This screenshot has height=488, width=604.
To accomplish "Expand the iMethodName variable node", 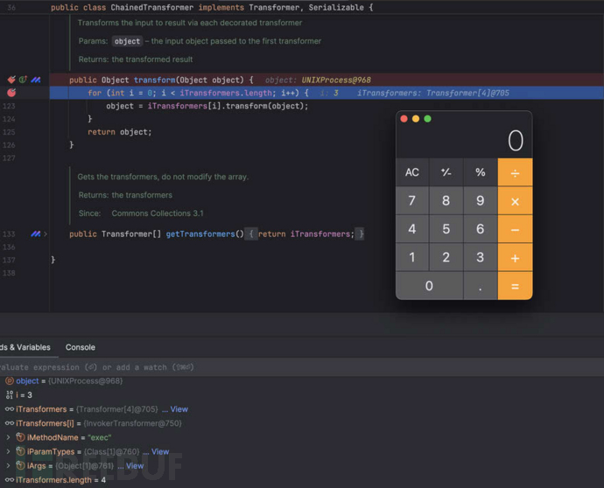I will [8, 437].
